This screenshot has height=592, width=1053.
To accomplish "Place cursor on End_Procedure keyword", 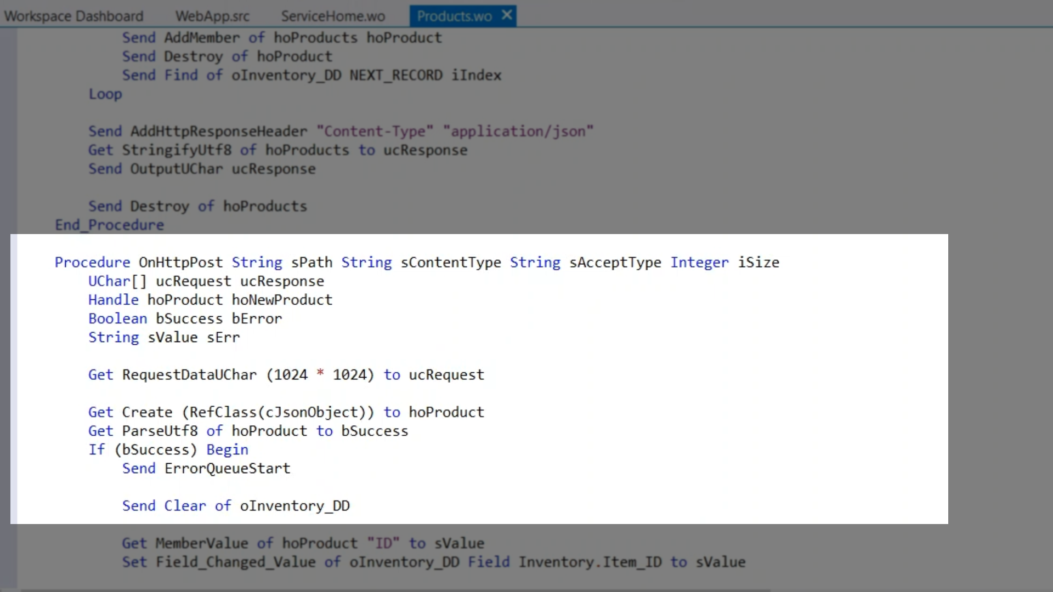I will [x=109, y=225].
